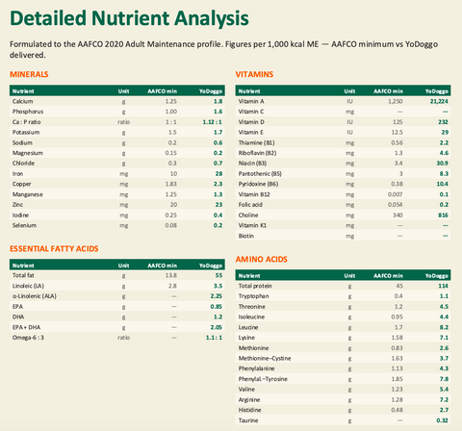Click the Vitamin K1 row label
Viewport: 462px width, 431px height.
[252, 225]
